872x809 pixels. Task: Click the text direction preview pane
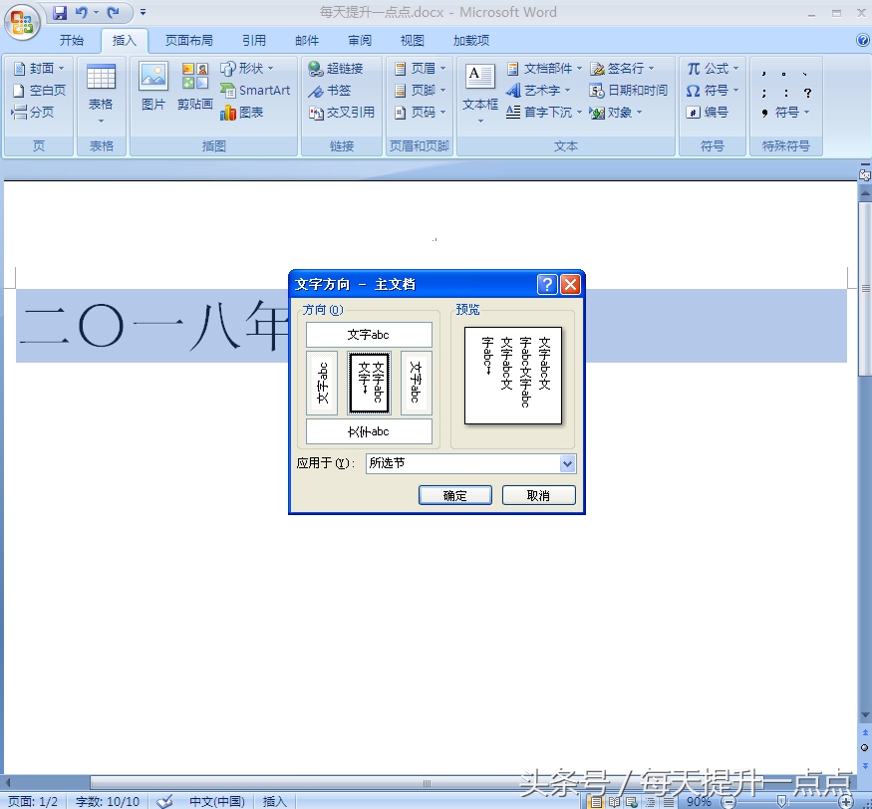coord(513,376)
